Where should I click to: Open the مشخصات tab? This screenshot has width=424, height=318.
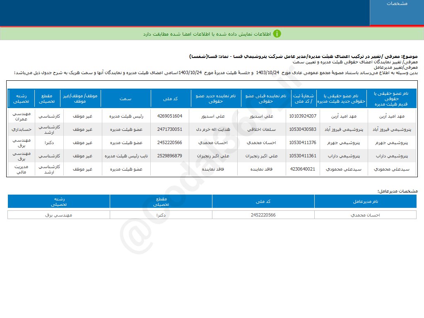click(x=397, y=4)
